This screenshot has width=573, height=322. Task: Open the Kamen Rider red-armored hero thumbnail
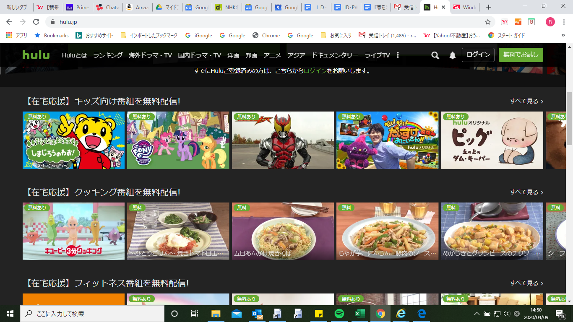[x=283, y=140]
